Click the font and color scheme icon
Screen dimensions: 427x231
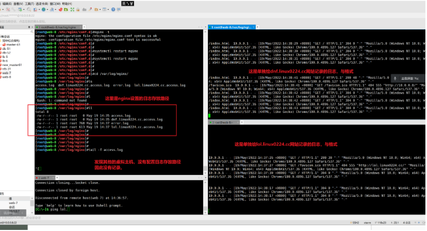tap(51, 10)
